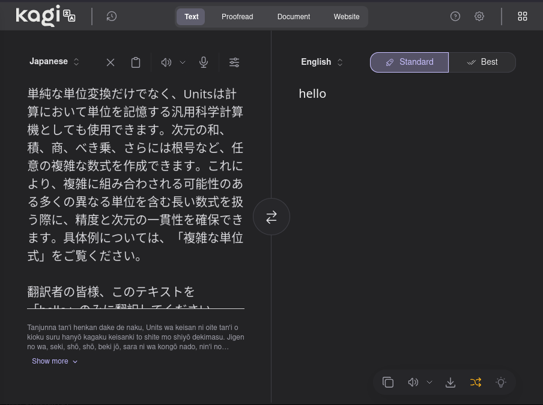
Task: Switch to the Proofread tab
Action: [237, 16]
